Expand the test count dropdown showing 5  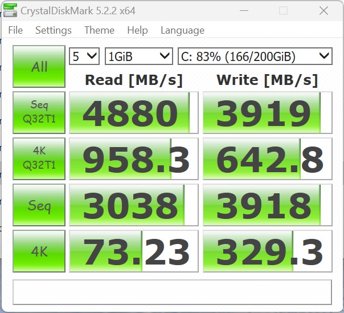(x=84, y=56)
